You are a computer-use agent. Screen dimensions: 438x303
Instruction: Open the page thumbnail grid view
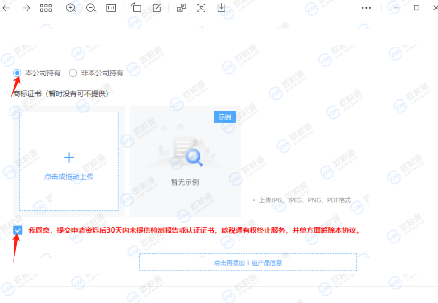(x=46, y=8)
